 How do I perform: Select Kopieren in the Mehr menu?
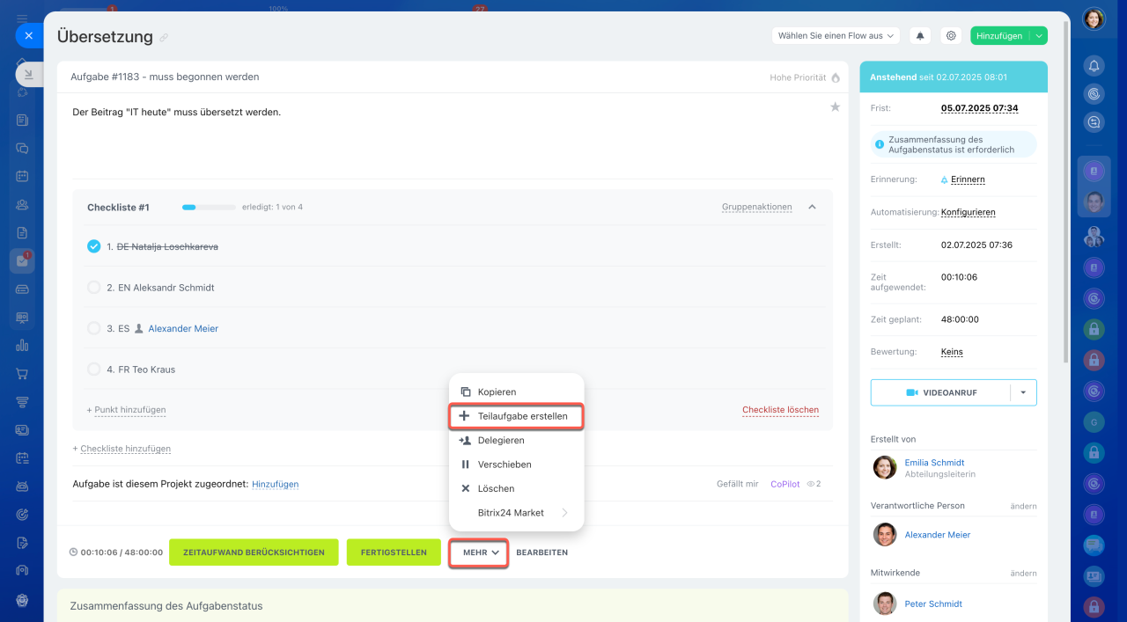[516, 391]
